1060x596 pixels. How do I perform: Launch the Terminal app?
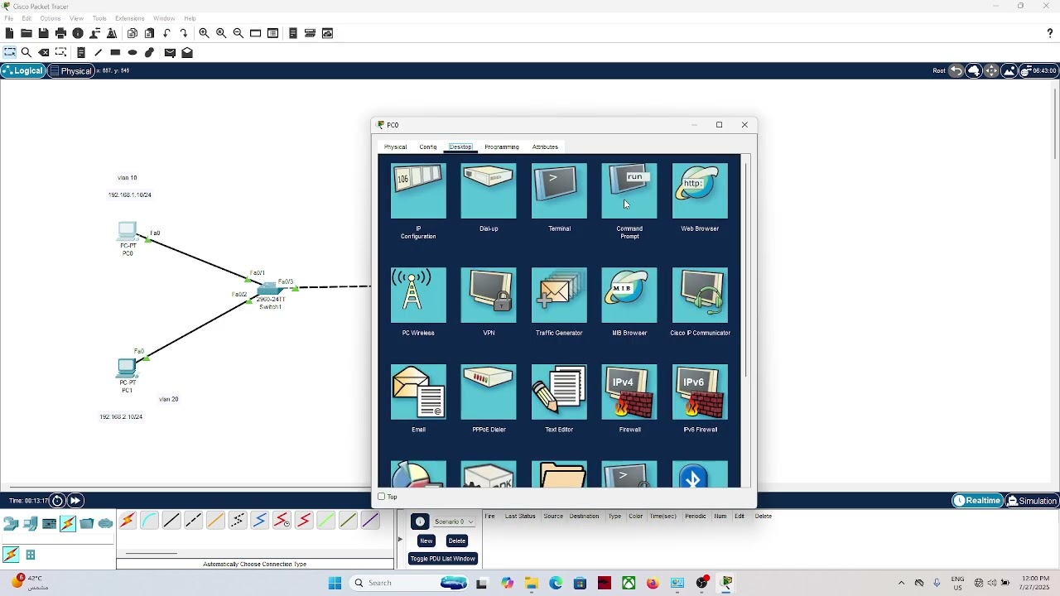(559, 191)
